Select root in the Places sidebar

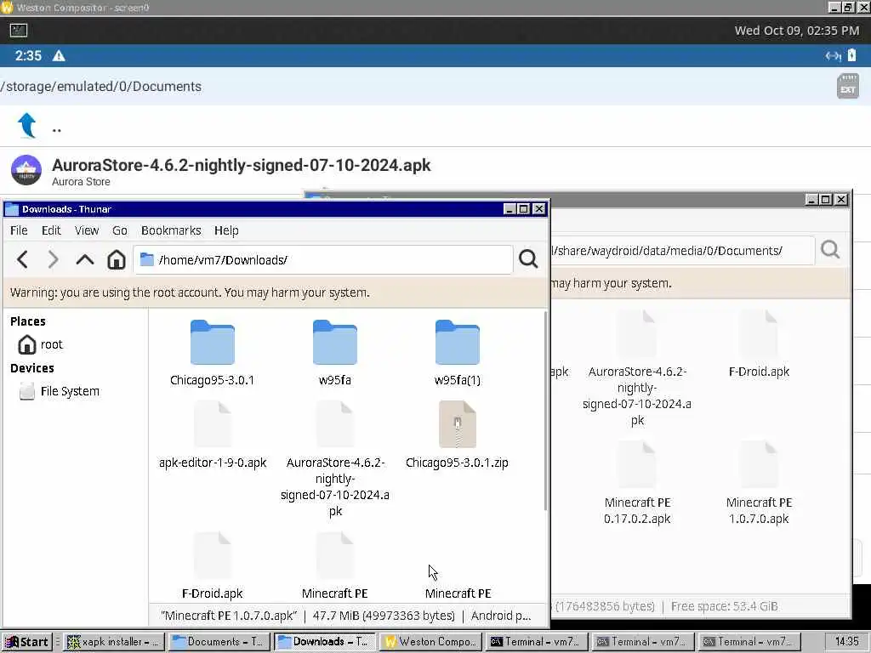pyautogui.click(x=40, y=345)
